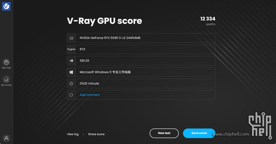This screenshot has height=144, width=276.
Task: Open the user account profile icon
Action: [x=6, y=138]
